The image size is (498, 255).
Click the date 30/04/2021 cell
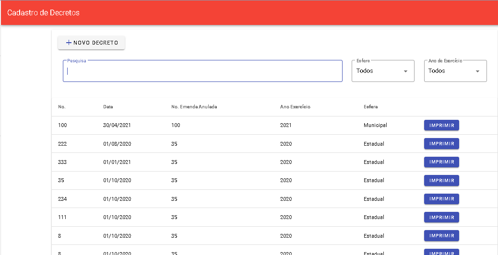coord(117,125)
